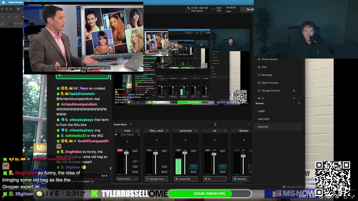This screenshot has height=201, width=358.
Task: Toggle lock on [Google Chrome] layer
Action: pos(294,90)
